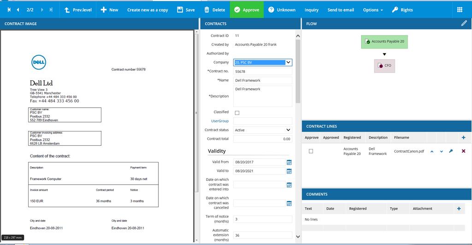Screen dimensions: 472x245
Task: Edit the Valid from date field
Action: coord(259,162)
